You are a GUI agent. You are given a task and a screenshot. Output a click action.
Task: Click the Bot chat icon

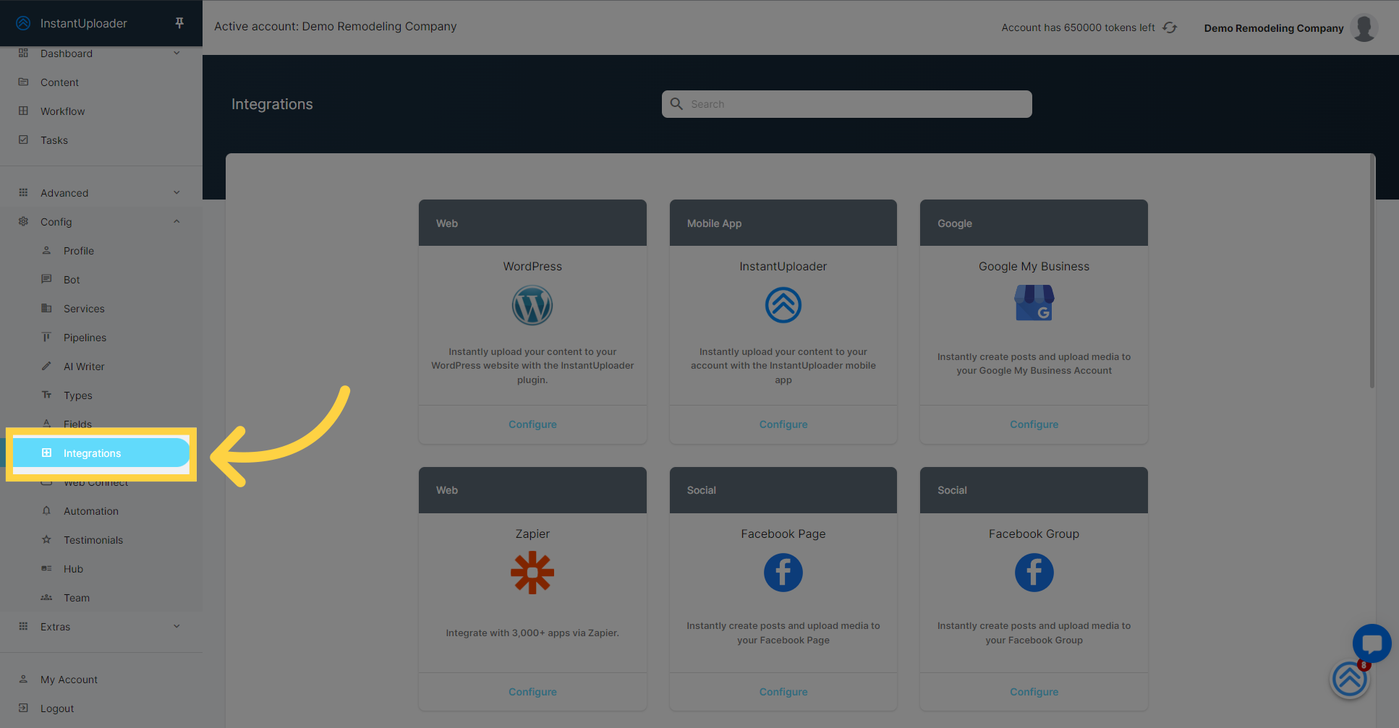(x=46, y=280)
